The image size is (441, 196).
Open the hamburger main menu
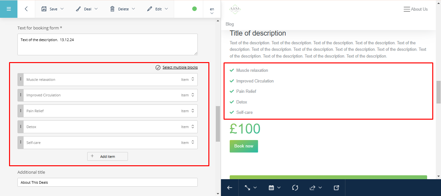coord(9,9)
